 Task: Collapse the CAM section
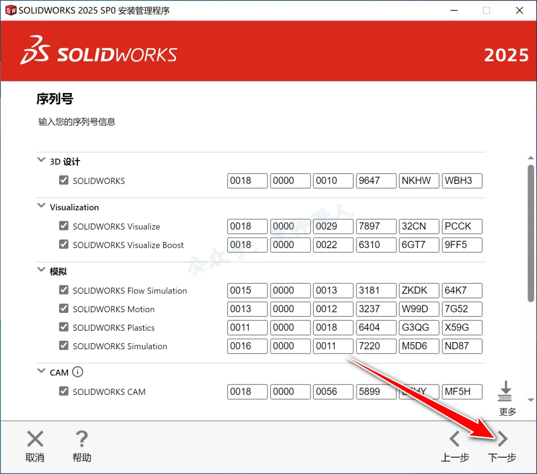click(41, 371)
